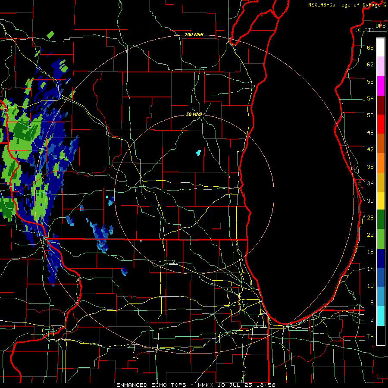The image size is (388, 388).
Task: Click the dark green legend swatch below 26
Action: pyautogui.click(x=381, y=219)
